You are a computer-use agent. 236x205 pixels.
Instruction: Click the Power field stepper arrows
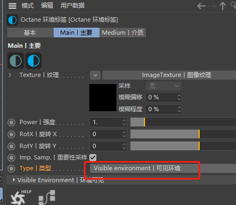pos(124,123)
